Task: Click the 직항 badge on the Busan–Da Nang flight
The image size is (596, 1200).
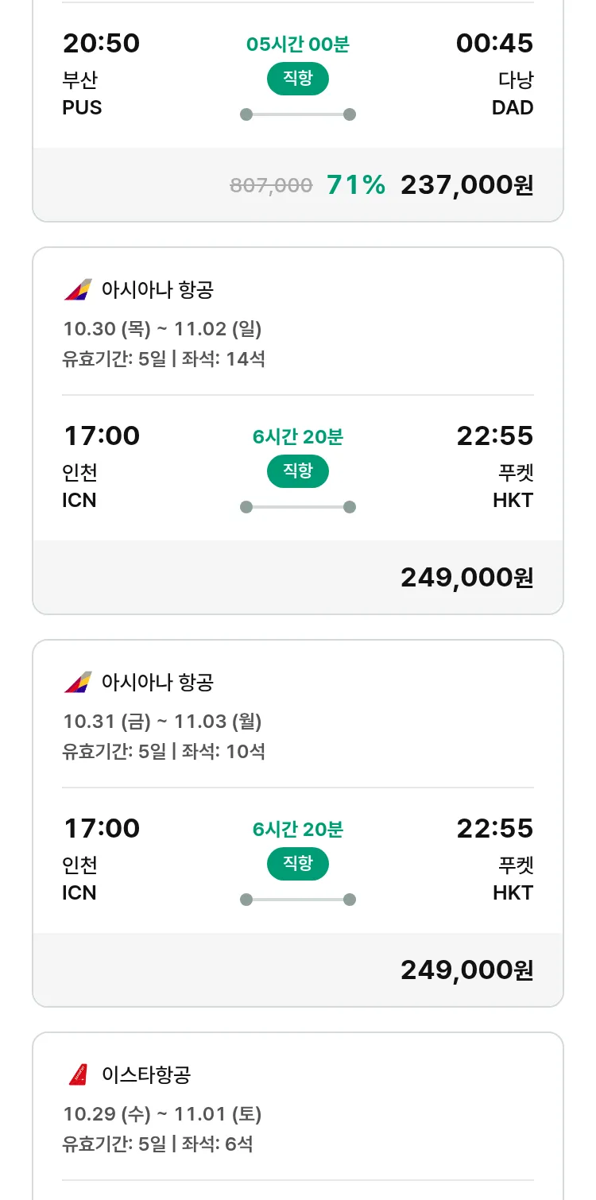Action: [x=298, y=79]
